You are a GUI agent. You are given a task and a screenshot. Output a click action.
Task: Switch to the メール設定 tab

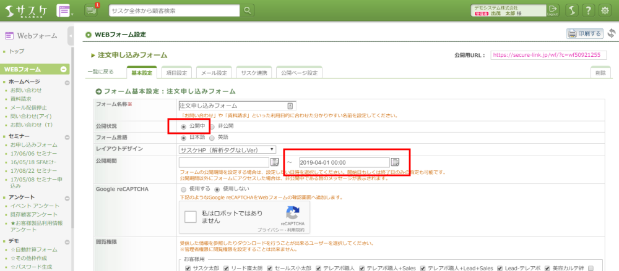pyautogui.click(x=214, y=72)
